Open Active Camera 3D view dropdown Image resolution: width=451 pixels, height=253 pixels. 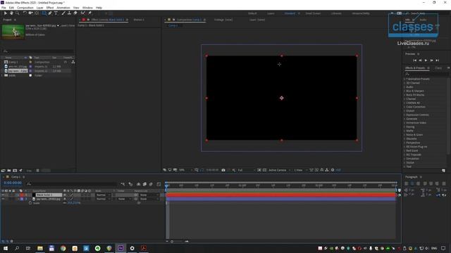coord(280,170)
